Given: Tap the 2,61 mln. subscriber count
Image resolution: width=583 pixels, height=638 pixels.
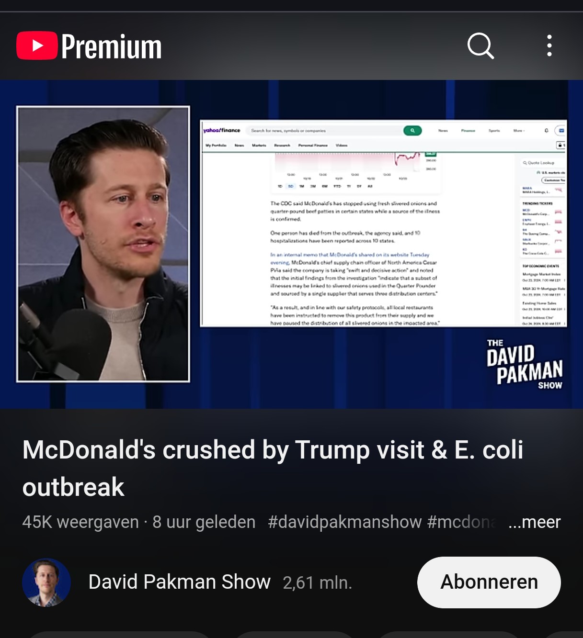Looking at the screenshot, I should tap(318, 583).
